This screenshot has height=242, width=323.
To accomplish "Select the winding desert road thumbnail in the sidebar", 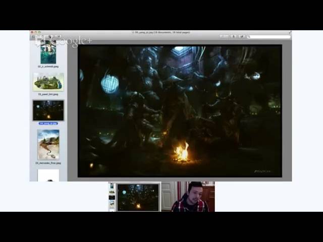I will [48, 145].
